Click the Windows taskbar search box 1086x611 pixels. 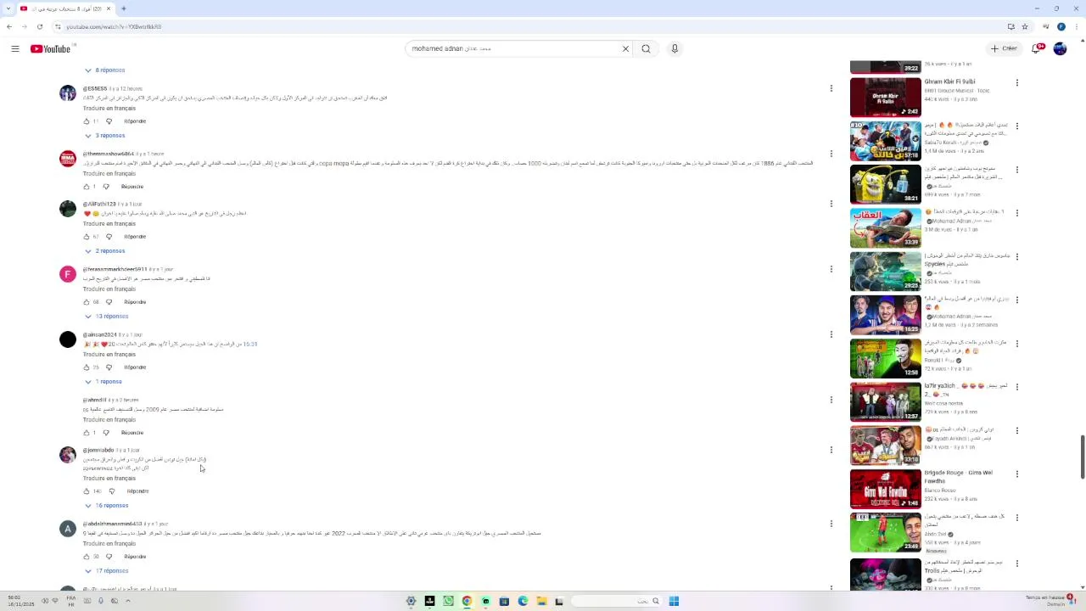[617, 601]
